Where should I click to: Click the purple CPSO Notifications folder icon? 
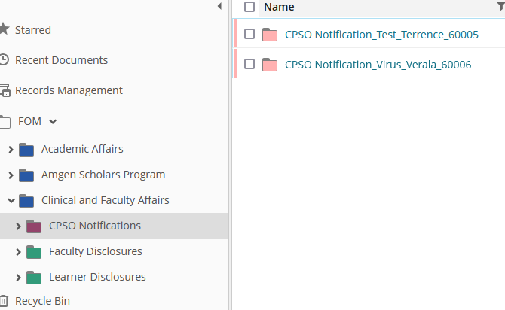click(x=34, y=226)
